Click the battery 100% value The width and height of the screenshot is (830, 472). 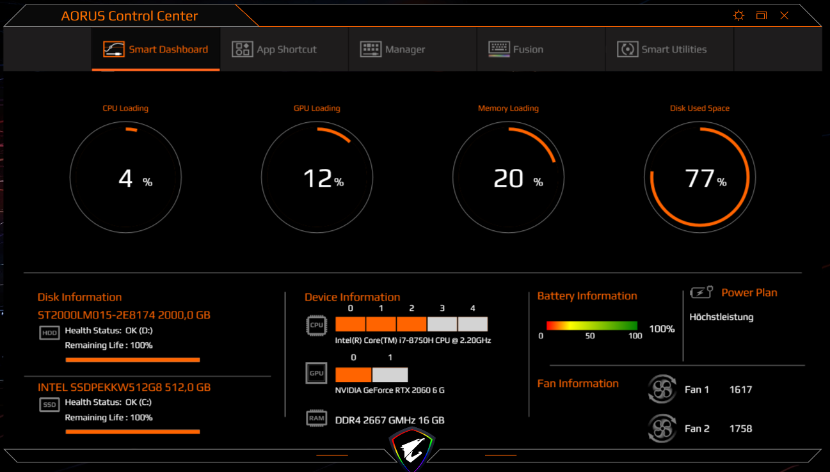coord(662,329)
